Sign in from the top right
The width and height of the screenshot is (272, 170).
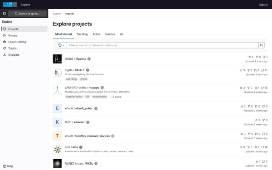click(x=263, y=5)
